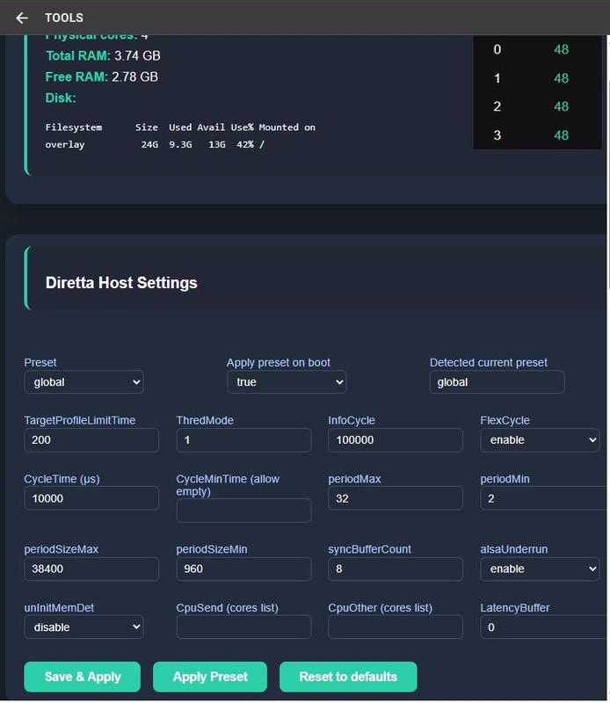Screen dimensions: 610x703
Task: Open the Preset dropdown set to global
Action: (x=84, y=382)
